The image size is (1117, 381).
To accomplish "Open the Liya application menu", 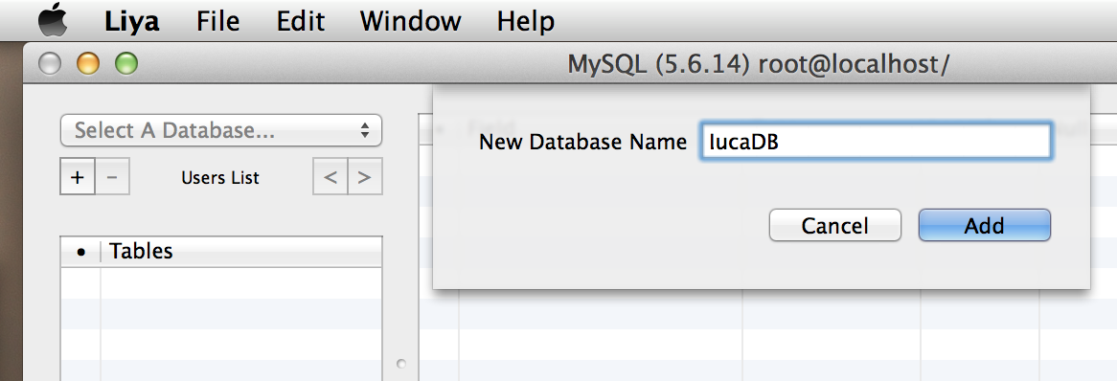I will coord(132,21).
